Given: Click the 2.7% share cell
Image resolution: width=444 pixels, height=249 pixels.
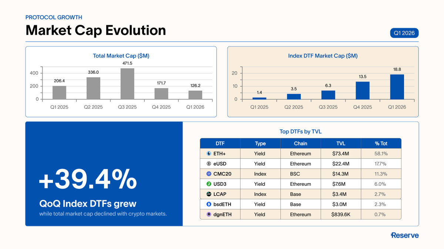Looking at the screenshot, I should click(x=381, y=194).
